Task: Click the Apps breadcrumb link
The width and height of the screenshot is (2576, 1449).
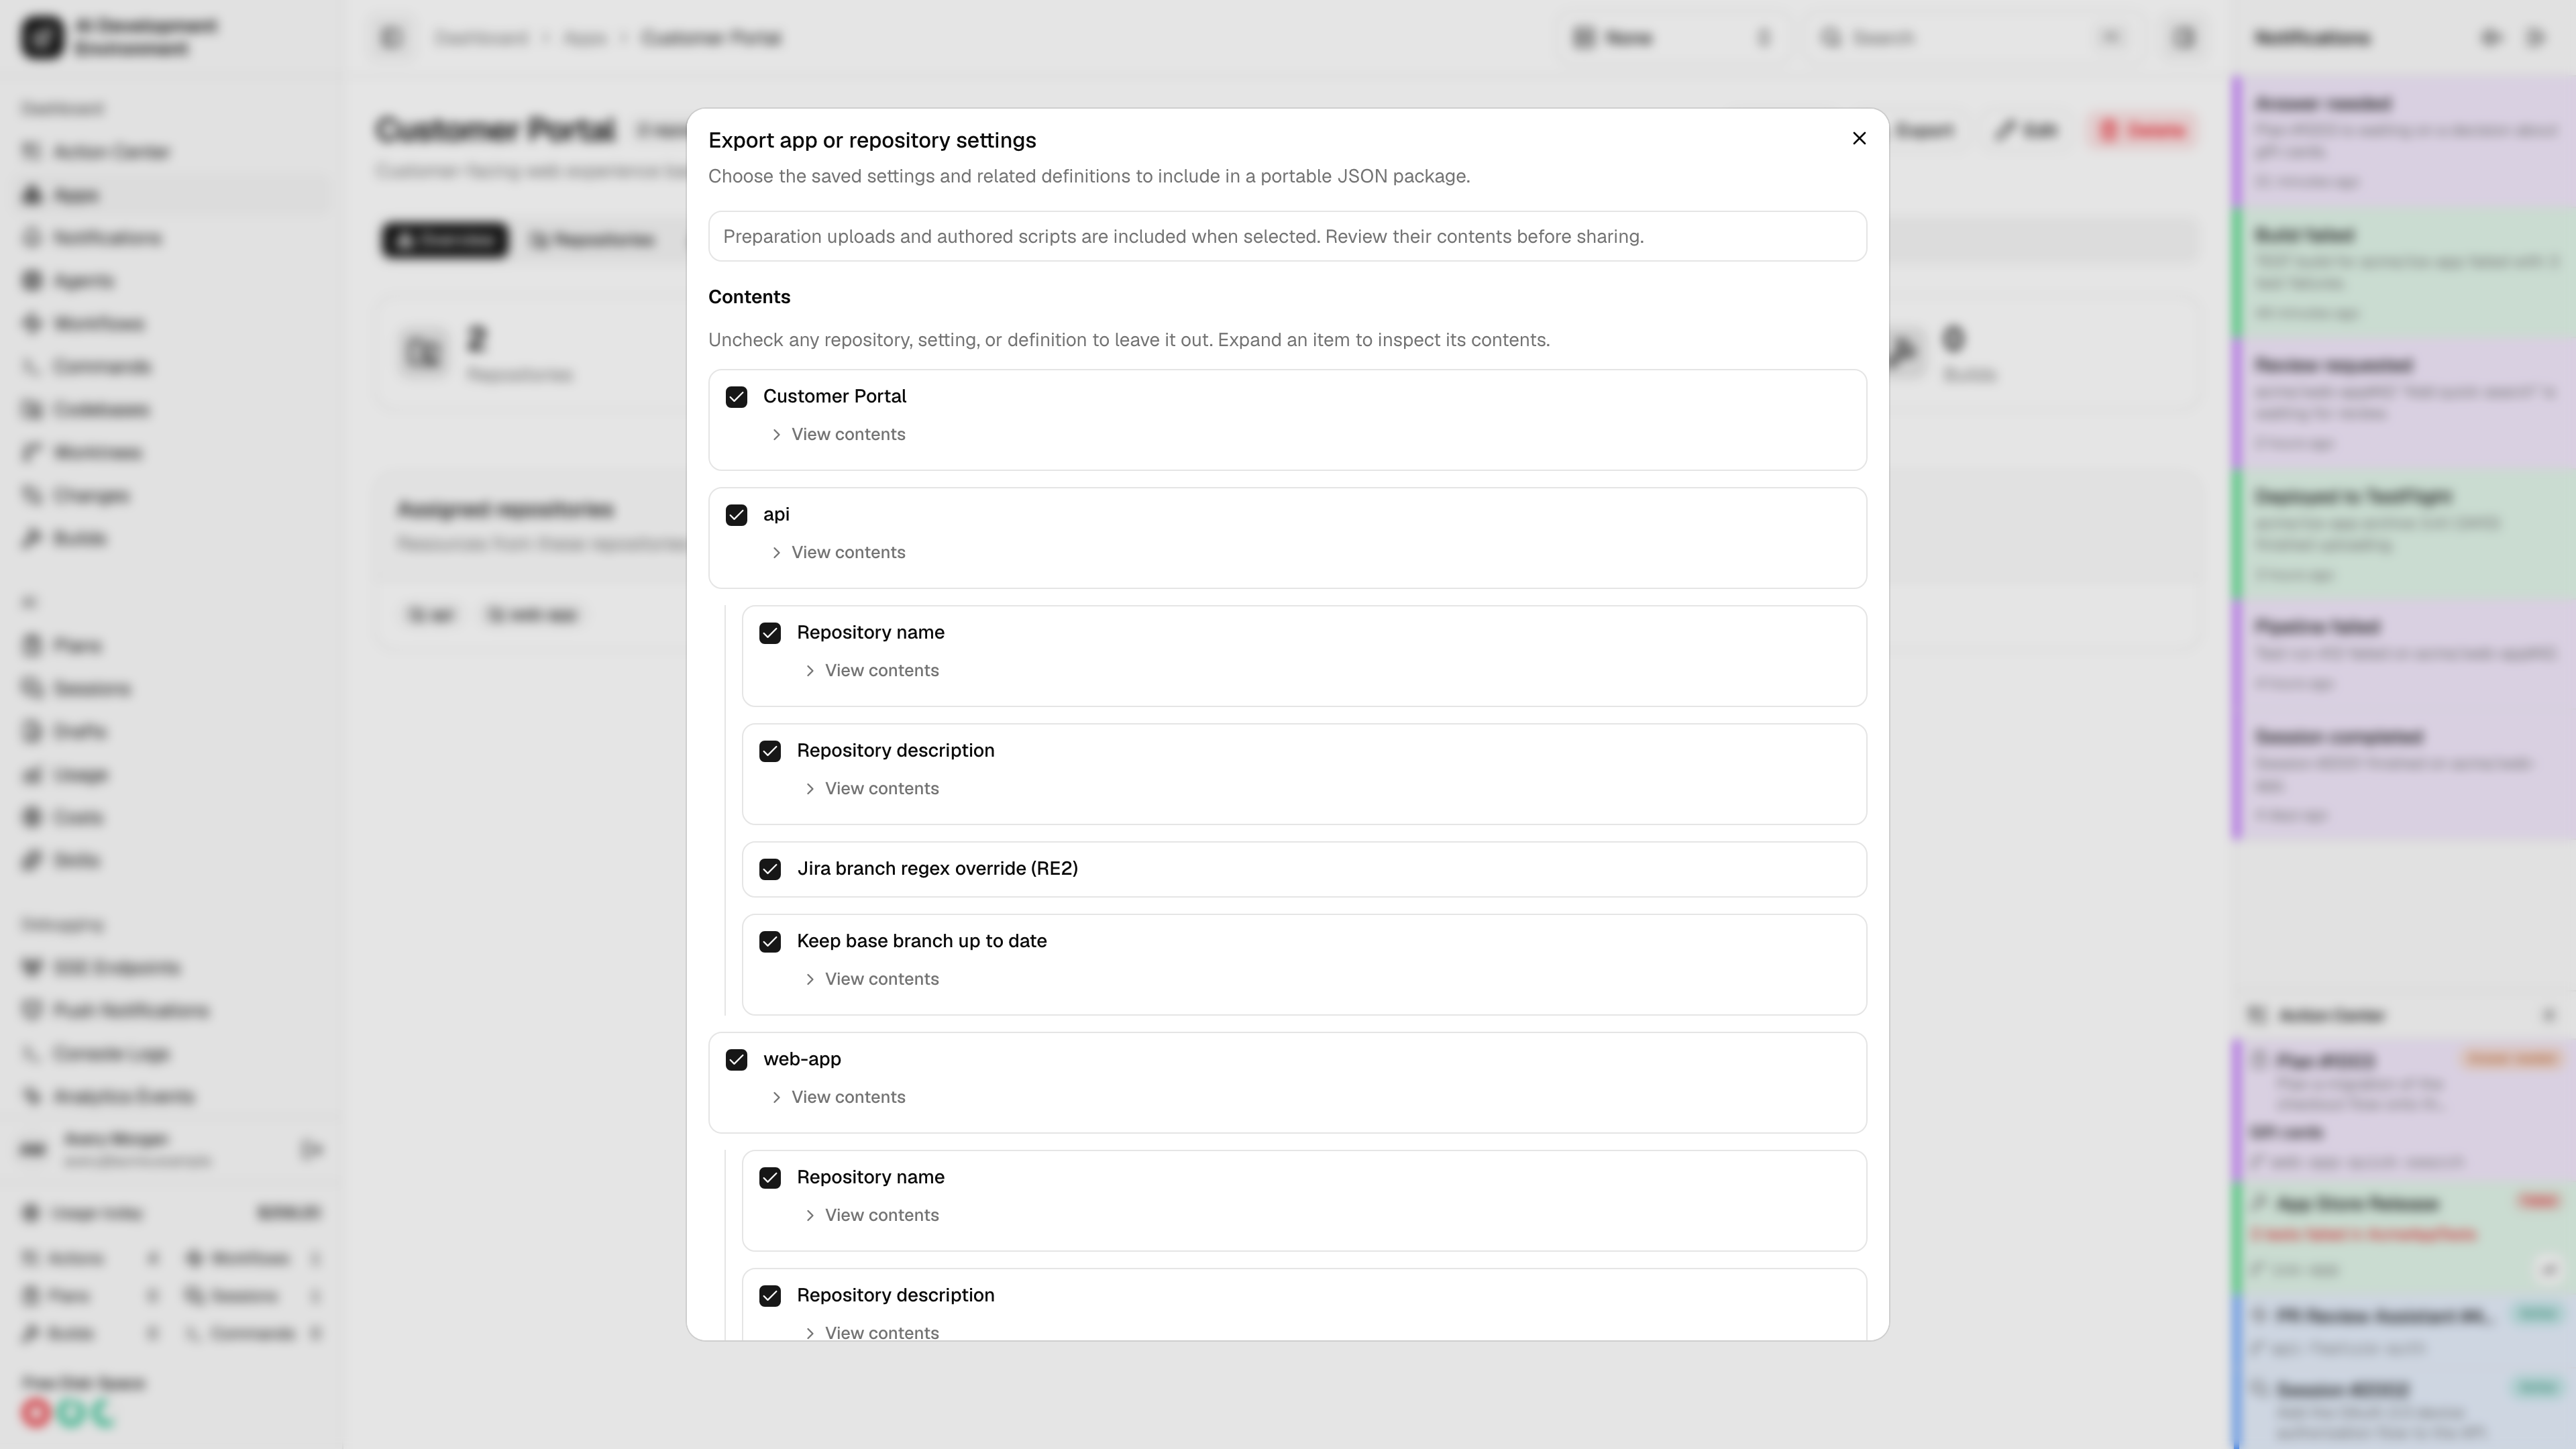Action: (x=585, y=38)
